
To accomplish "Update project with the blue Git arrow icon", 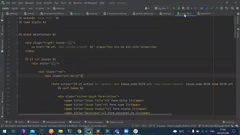I will click(x=207, y=8).
